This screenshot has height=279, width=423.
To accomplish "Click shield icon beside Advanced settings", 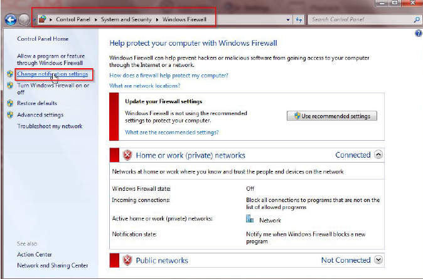I will click(x=10, y=114).
